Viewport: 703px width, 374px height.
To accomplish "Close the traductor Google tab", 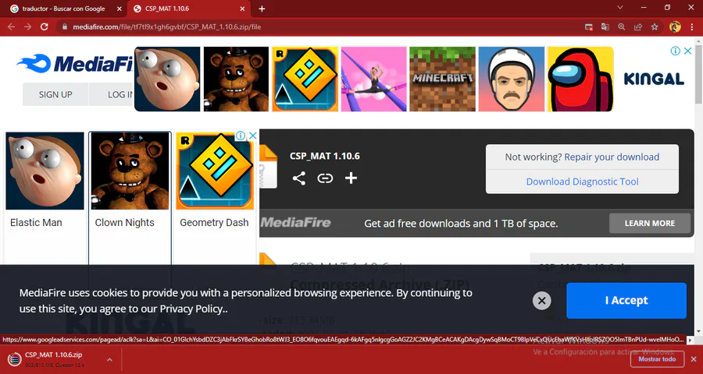I will (120, 9).
